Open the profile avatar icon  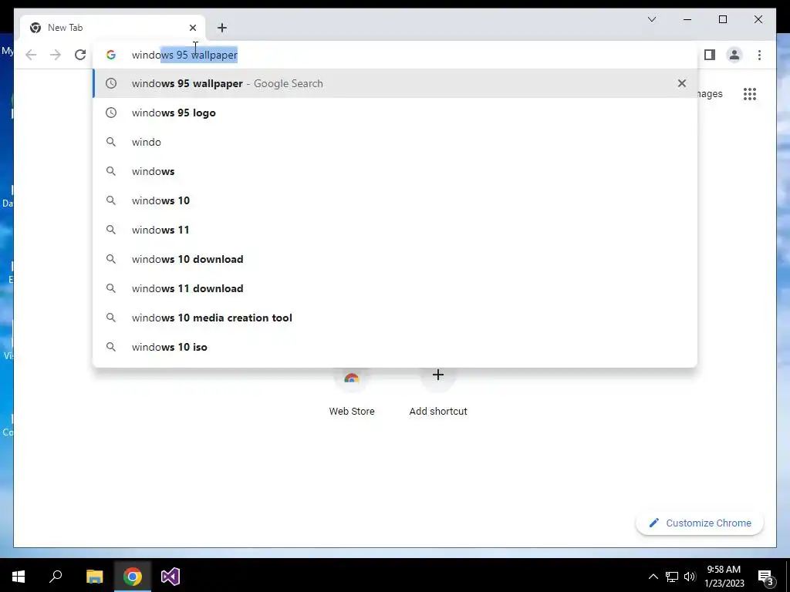tap(734, 55)
